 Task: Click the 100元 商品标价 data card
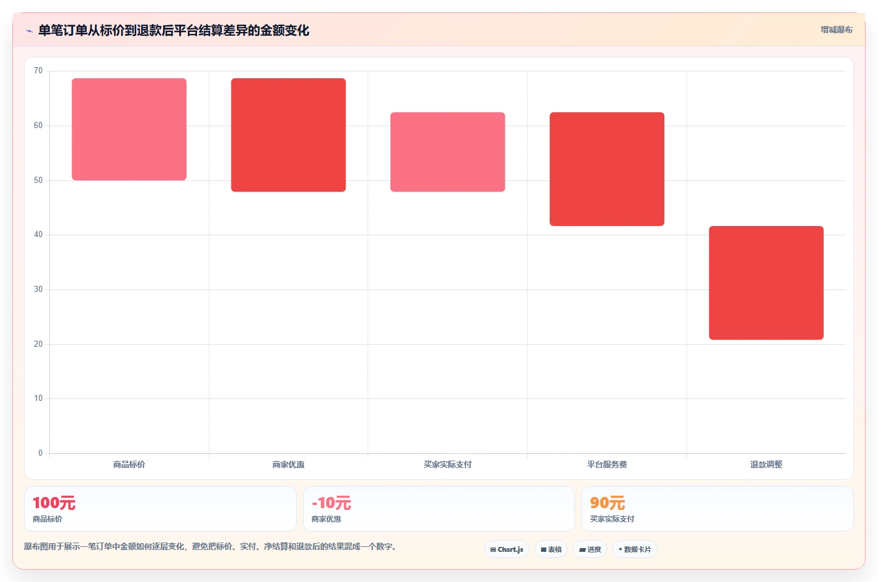click(x=160, y=509)
